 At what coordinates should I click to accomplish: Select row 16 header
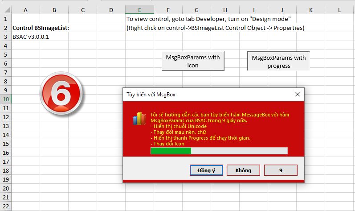[6, 153]
